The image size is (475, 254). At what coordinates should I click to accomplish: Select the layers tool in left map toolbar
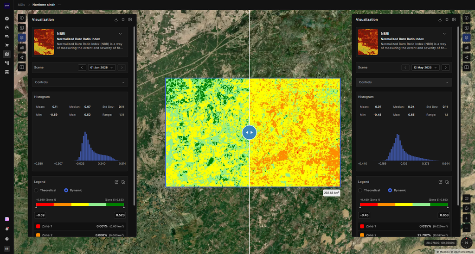(x=22, y=38)
